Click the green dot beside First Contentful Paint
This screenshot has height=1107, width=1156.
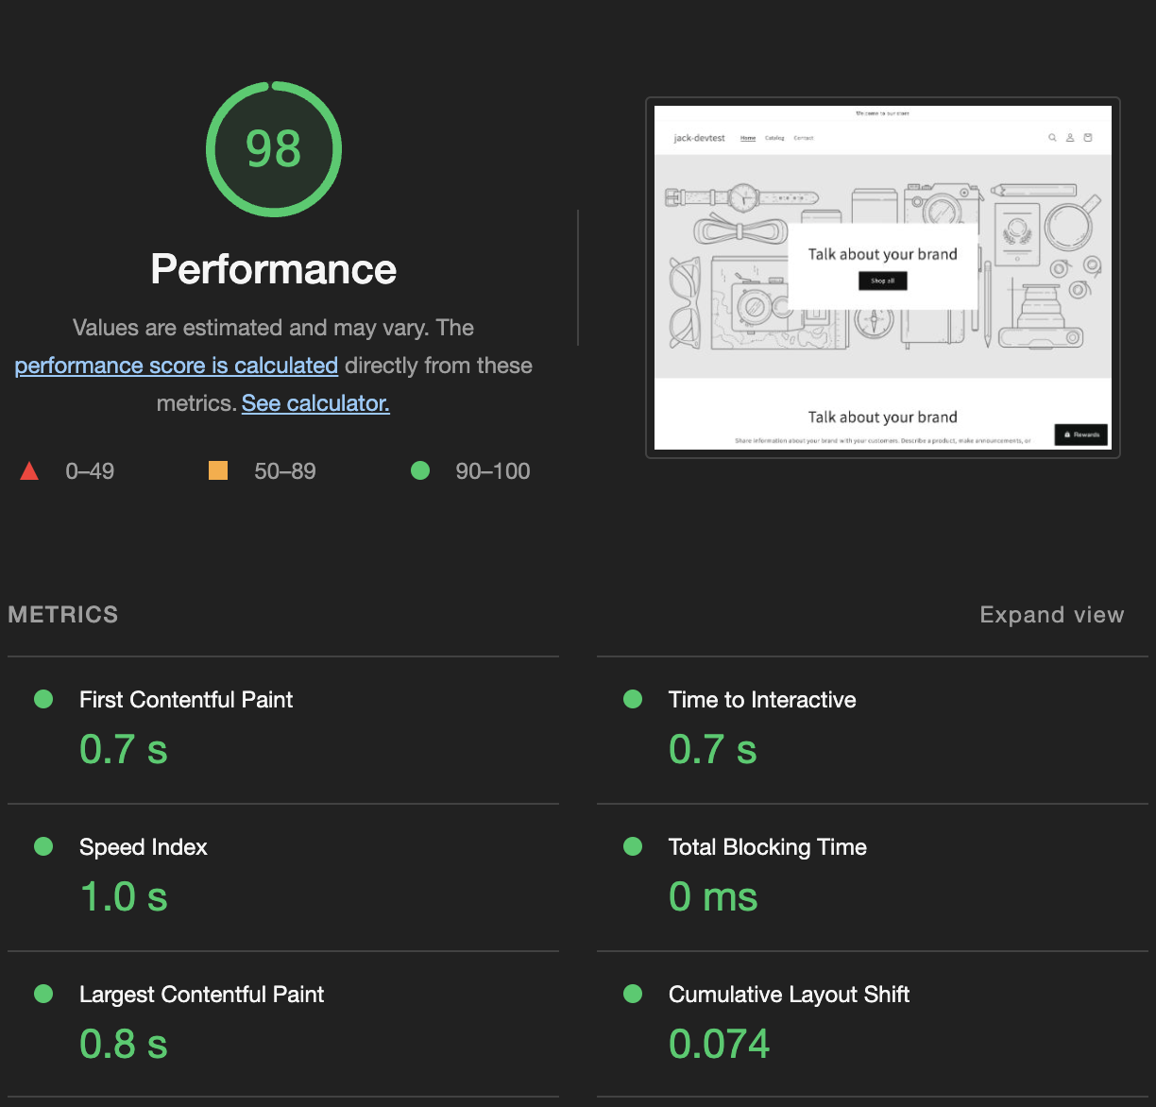point(43,699)
